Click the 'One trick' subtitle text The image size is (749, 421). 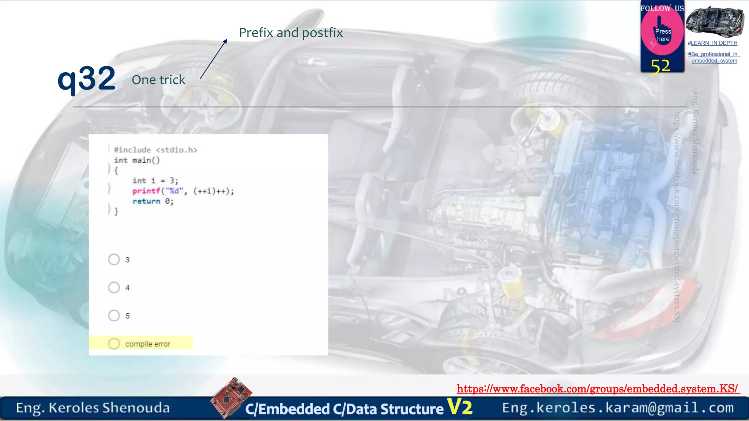pos(158,80)
